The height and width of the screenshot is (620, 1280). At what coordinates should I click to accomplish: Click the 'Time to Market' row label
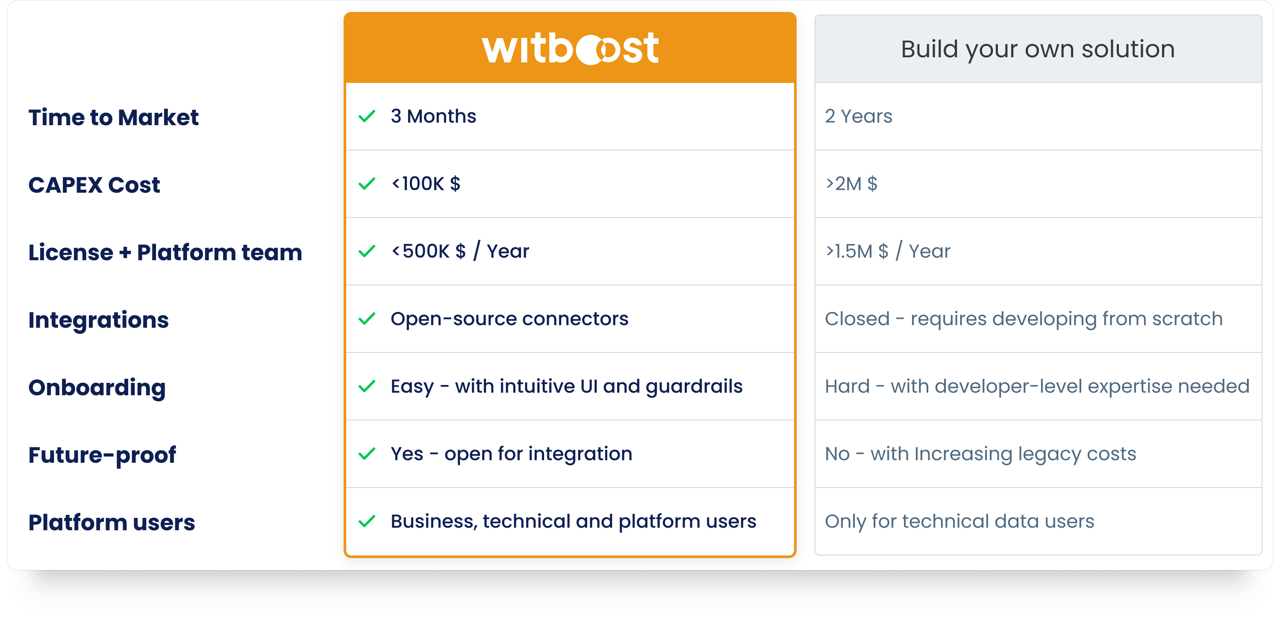click(x=113, y=118)
